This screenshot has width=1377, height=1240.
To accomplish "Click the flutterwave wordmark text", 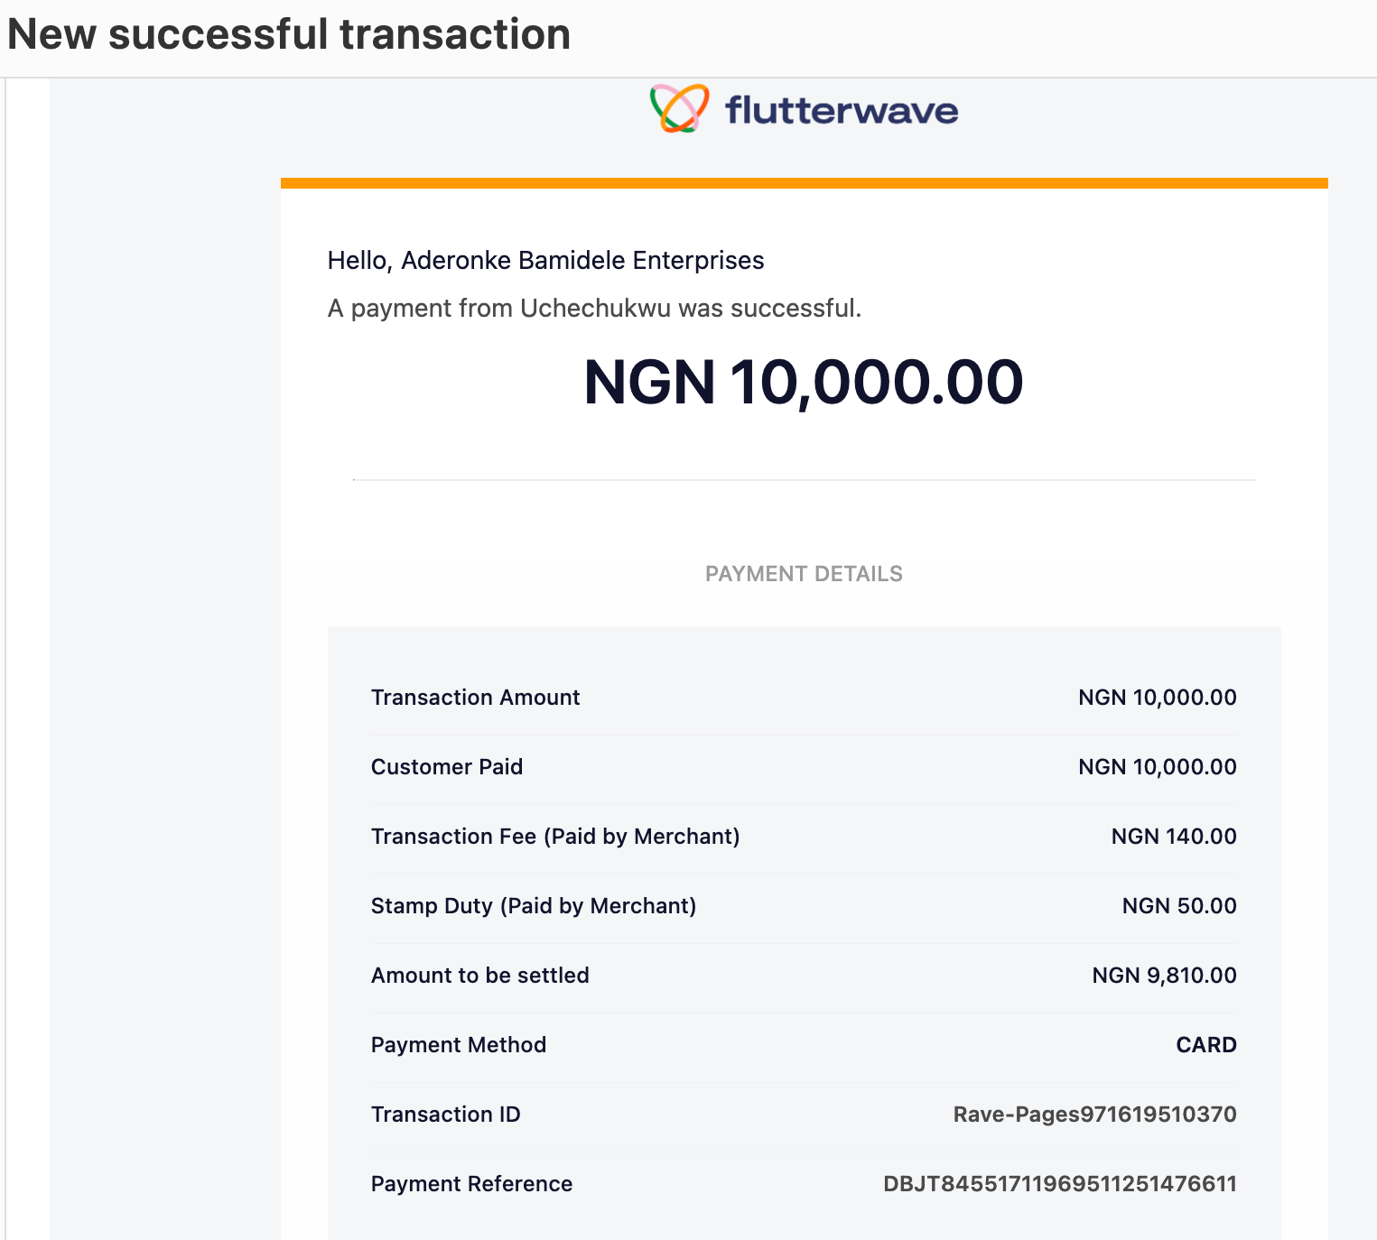I will [842, 110].
